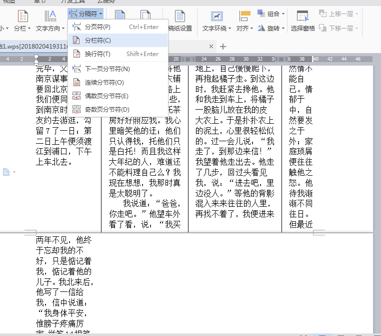Image resolution: width=381 pixels, height=336 pixels.
Task: Click the 旋转 rotate icon
Action: point(261,28)
